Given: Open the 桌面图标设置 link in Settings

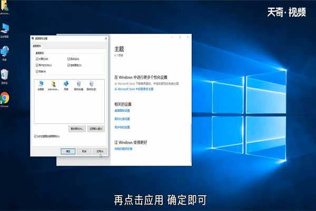Looking at the screenshot, I should 122,110.
